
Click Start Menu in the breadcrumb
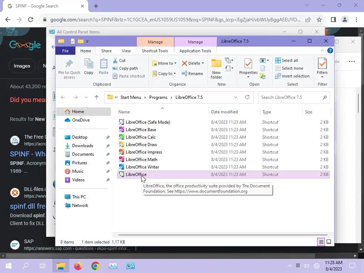(x=130, y=97)
